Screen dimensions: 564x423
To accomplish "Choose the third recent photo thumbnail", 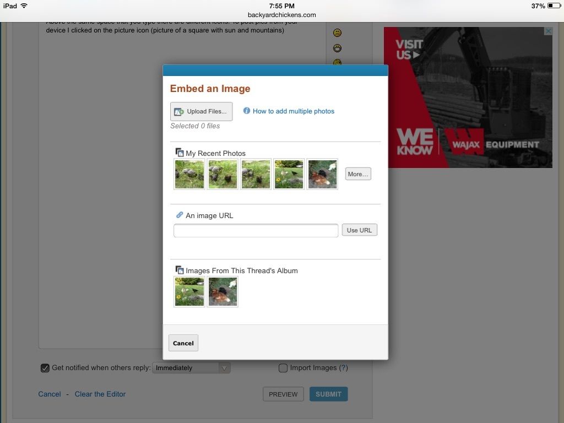I will pyautogui.click(x=256, y=174).
